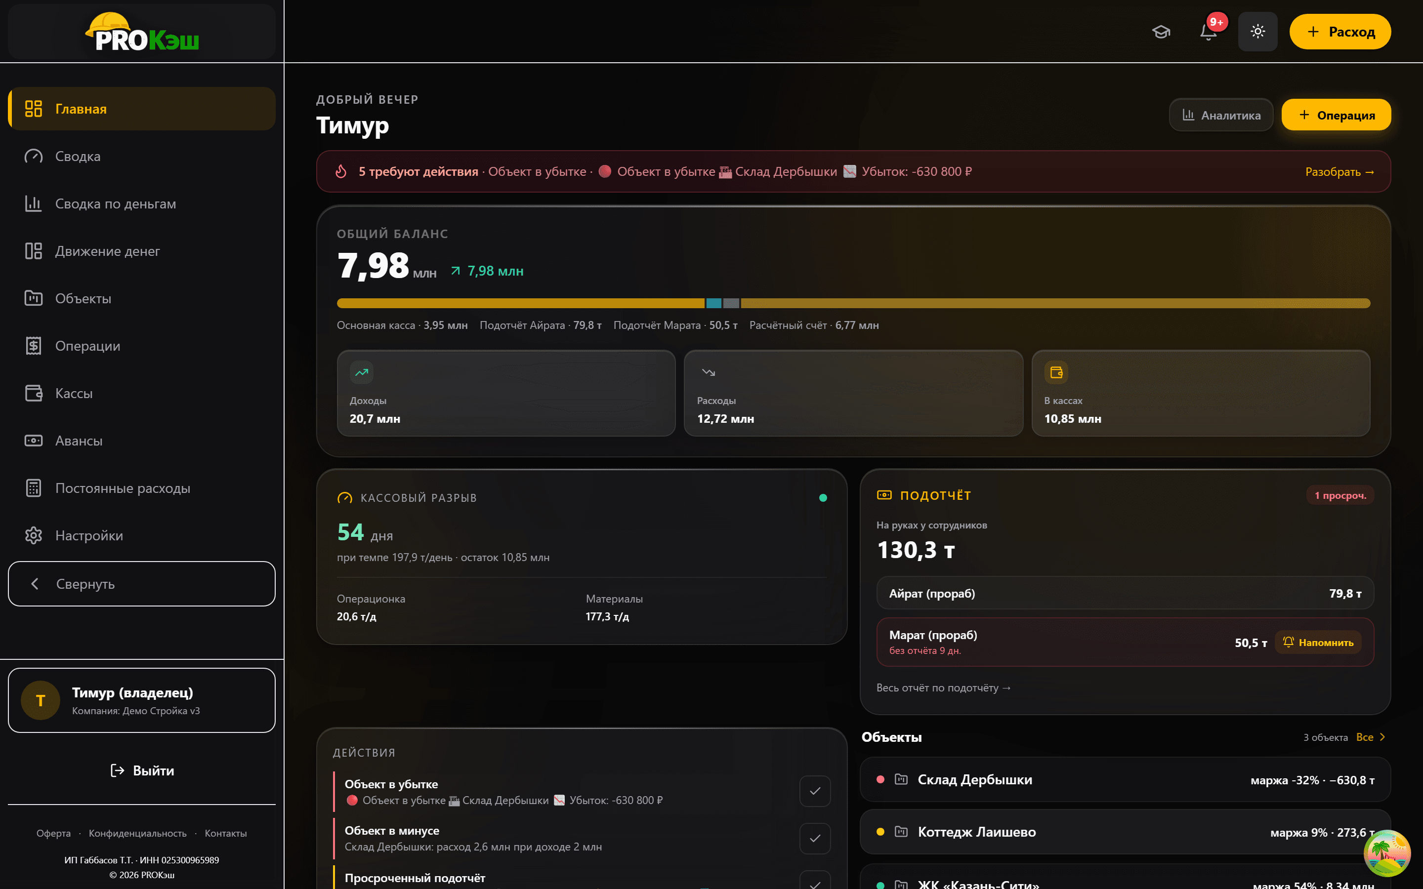The height and width of the screenshot is (889, 1423).
Task: Open the Склад Дербышки object row
Action: click(x=1125, y=780)
